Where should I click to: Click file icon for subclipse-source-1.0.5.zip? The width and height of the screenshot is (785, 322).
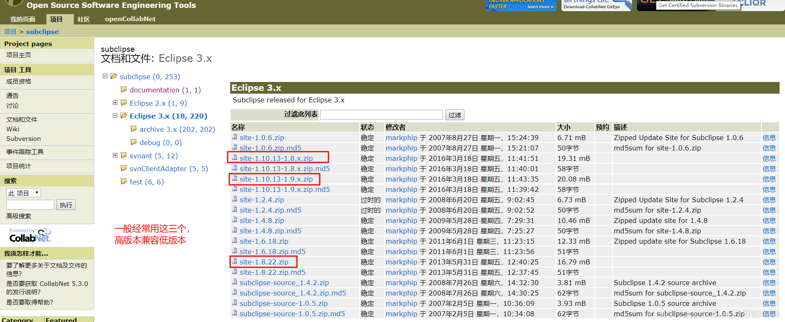[235, 303]
